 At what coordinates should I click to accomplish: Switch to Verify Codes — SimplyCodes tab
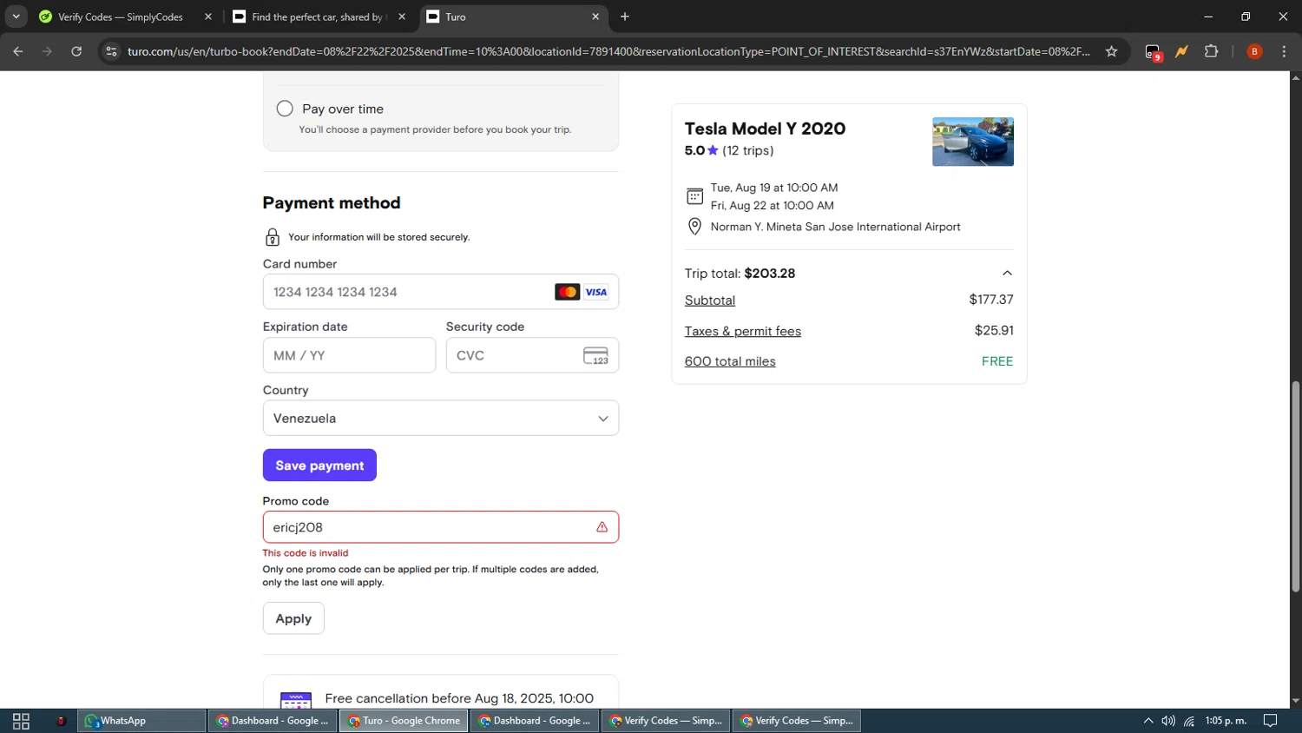[x=120, y=17]
